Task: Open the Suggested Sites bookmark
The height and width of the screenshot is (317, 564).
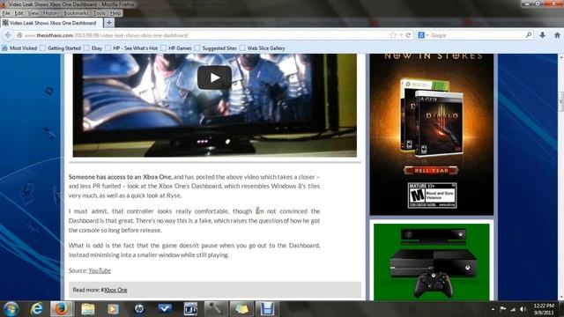Action: point(215,48)
